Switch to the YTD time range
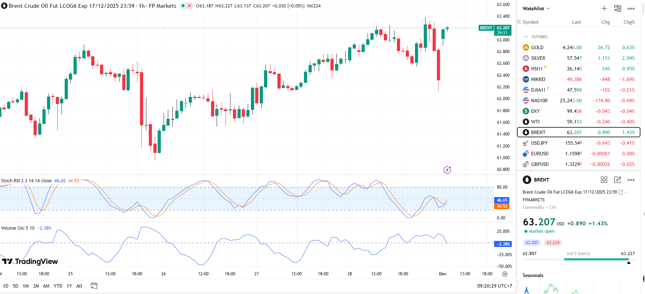Image resolution: width=645 pixels, height=294 pixels. tap(58, 286)
